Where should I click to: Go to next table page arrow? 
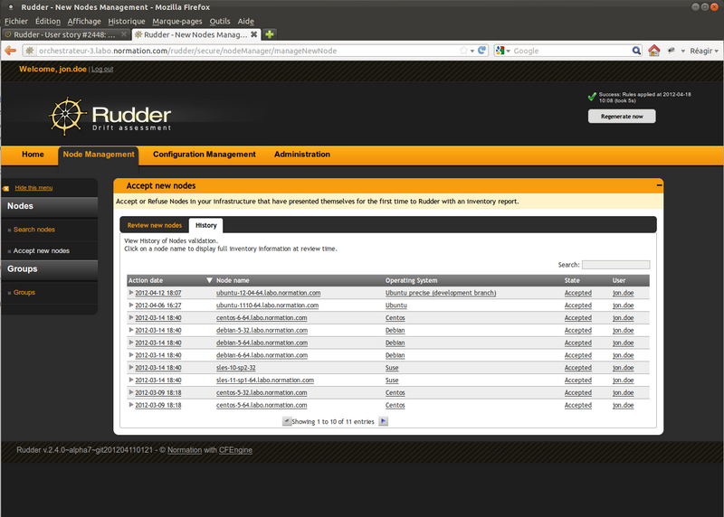tap(383, 421)
